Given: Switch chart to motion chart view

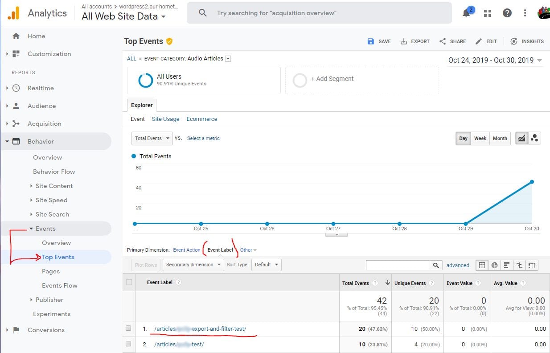Looking at the screenshot, I should pos(534,138).
